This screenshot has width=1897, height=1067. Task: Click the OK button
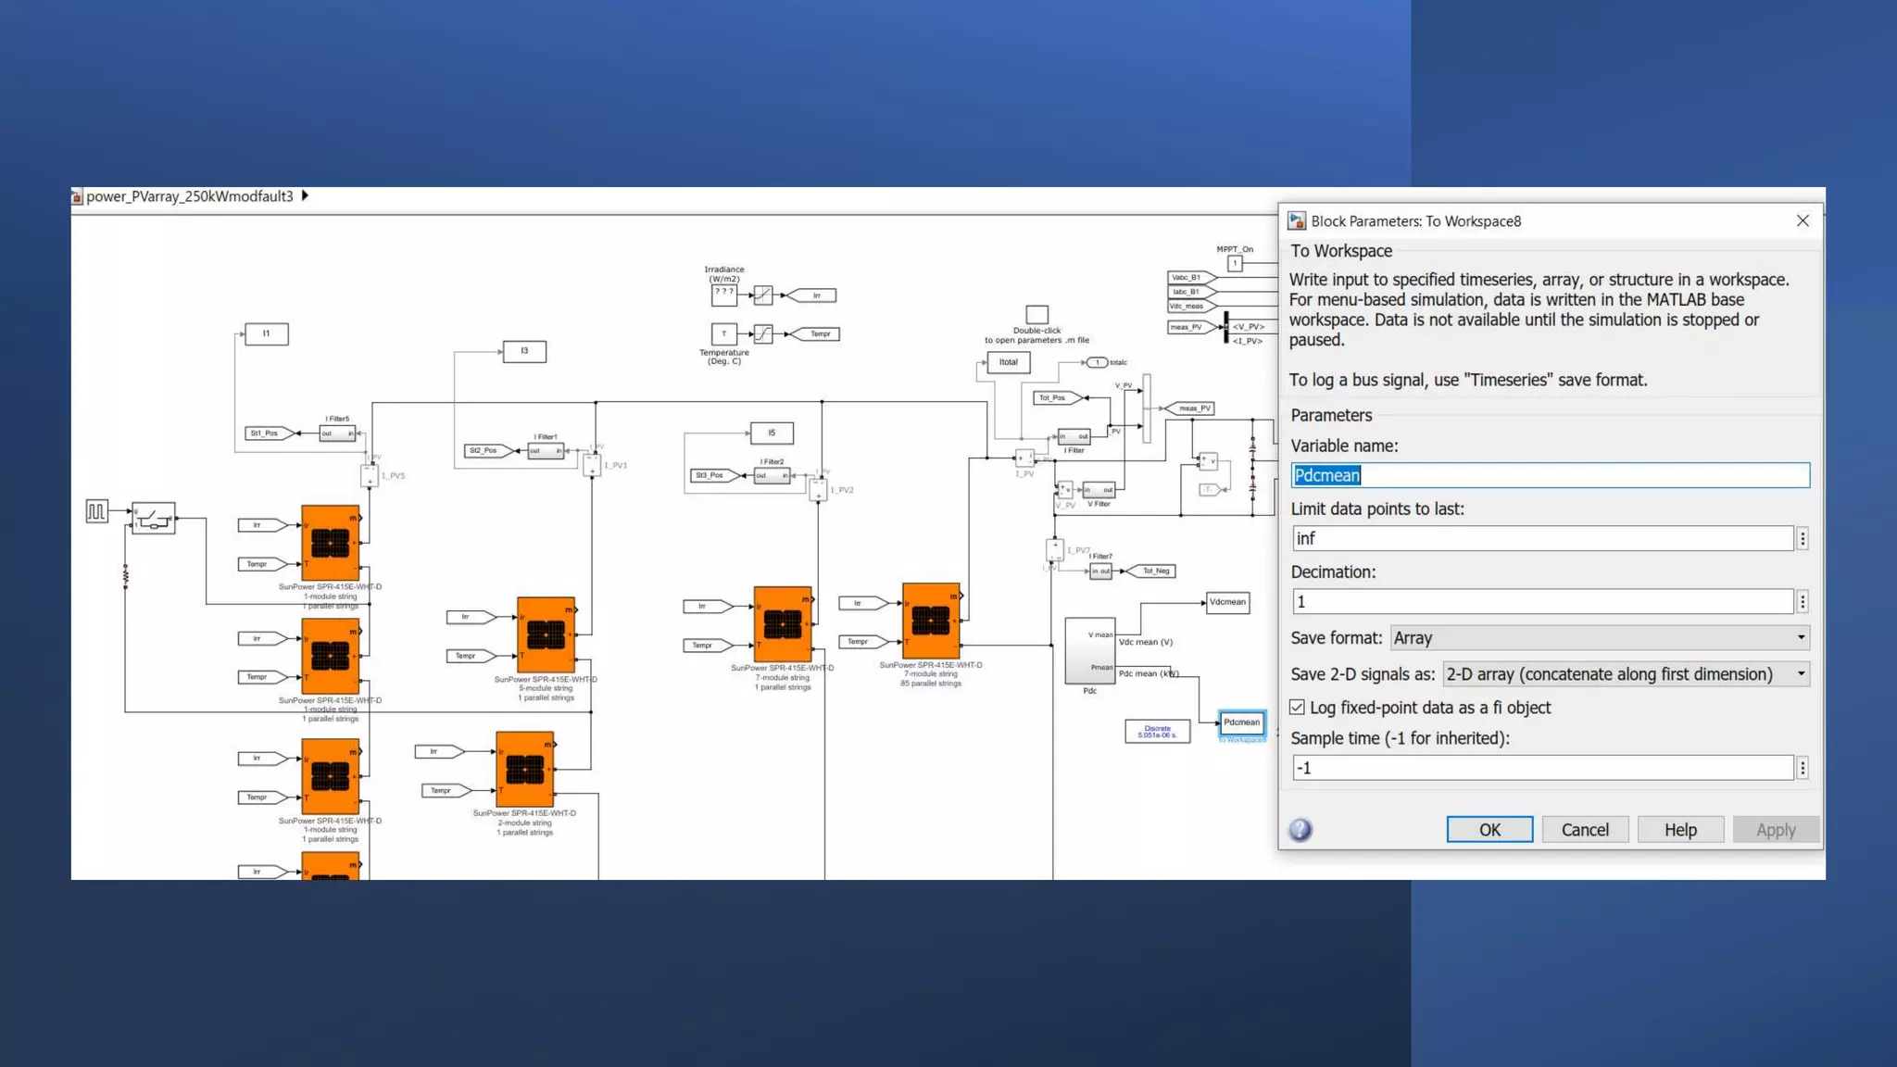click(x=1489, y=830)
